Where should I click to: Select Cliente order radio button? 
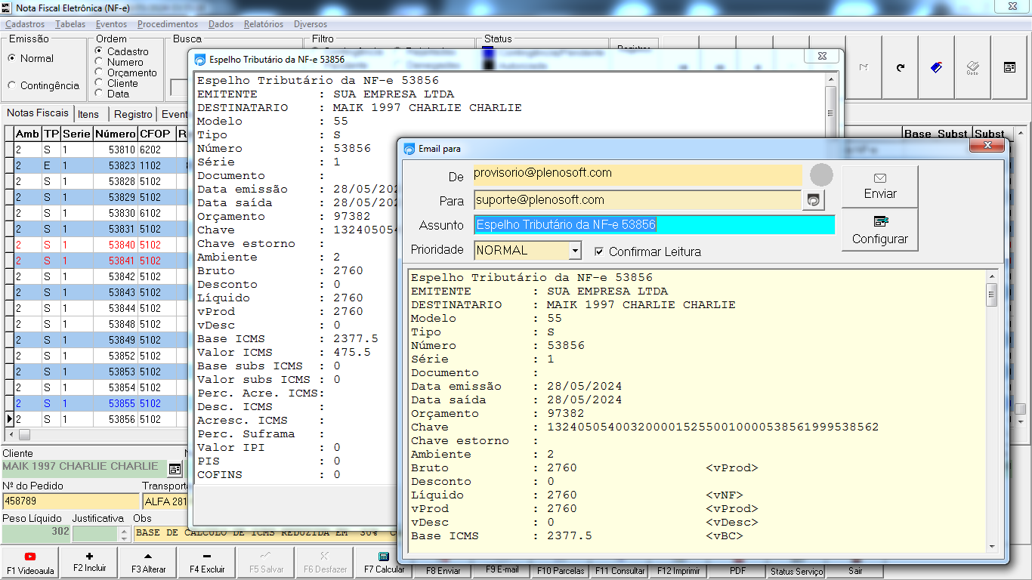[x=99, y=83]
